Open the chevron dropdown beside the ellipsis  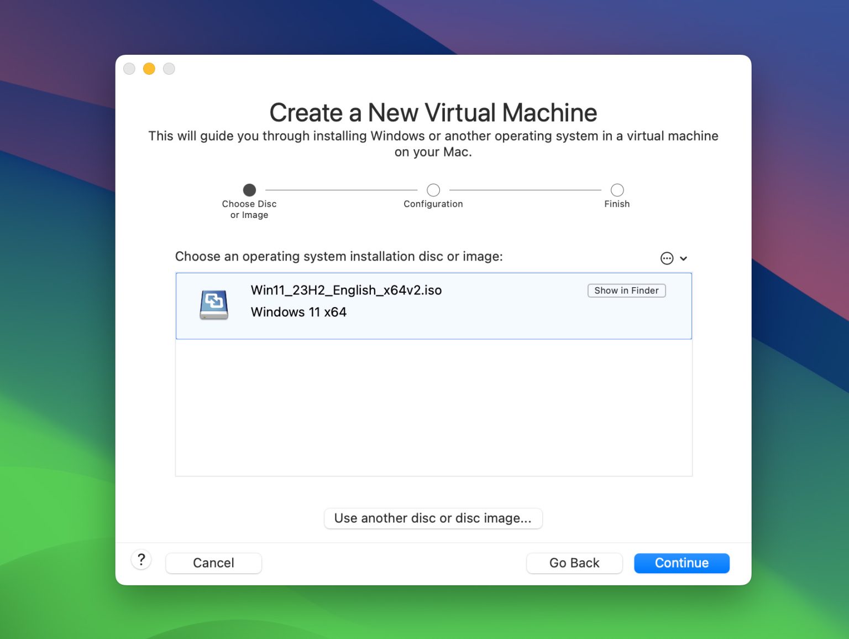pos(684,258)
